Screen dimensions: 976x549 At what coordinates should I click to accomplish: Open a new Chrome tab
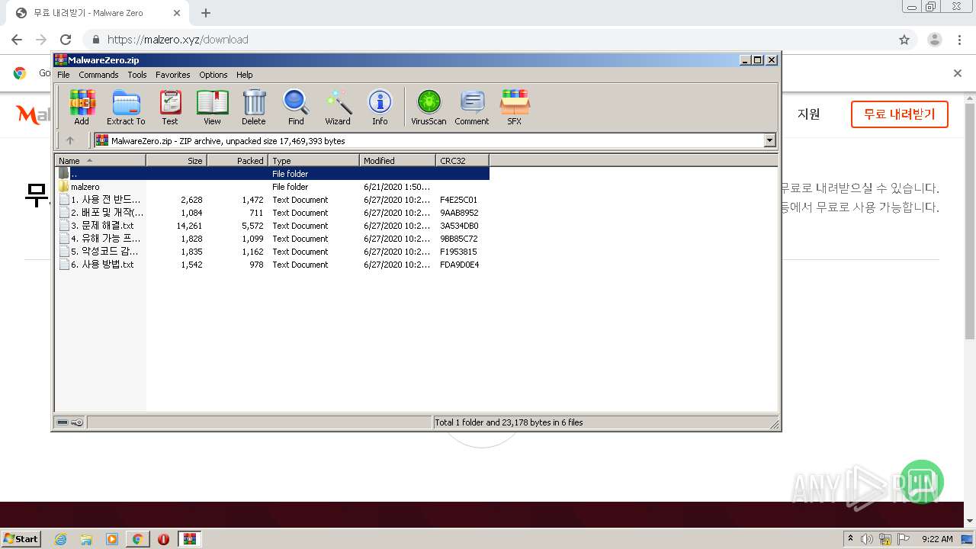point(206,13)
